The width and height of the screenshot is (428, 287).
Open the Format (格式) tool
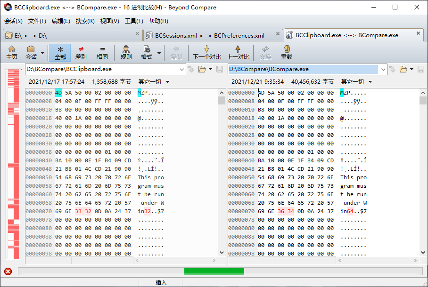pyautogui.click(x=147, y=53)
